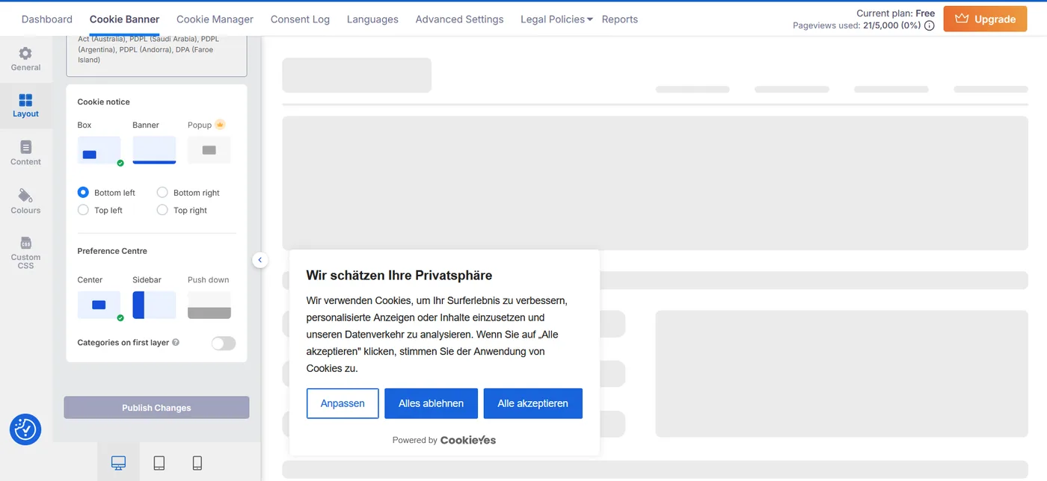Screen dimensions: 1047x481
Task: Click the Alles ablehnen button
Action: click(431, 403)
